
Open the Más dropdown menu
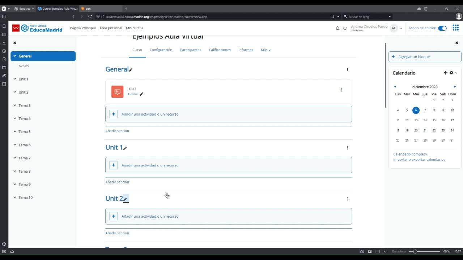click(x=266, y=50)
